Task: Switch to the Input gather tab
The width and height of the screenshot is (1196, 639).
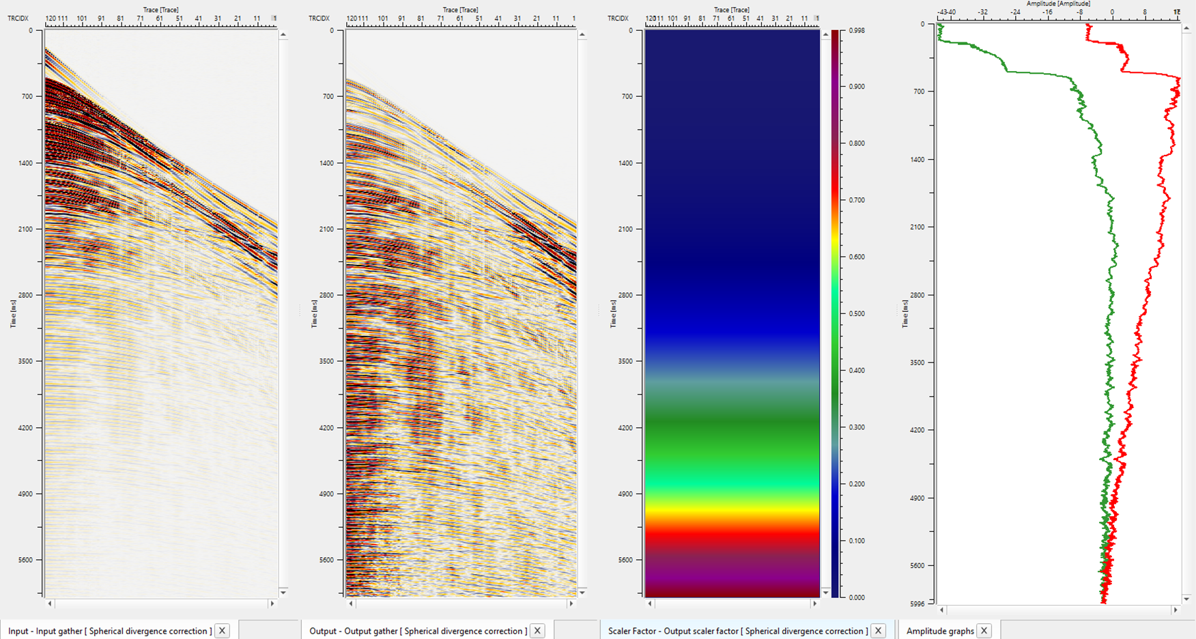Action: (x=109, y=631)
